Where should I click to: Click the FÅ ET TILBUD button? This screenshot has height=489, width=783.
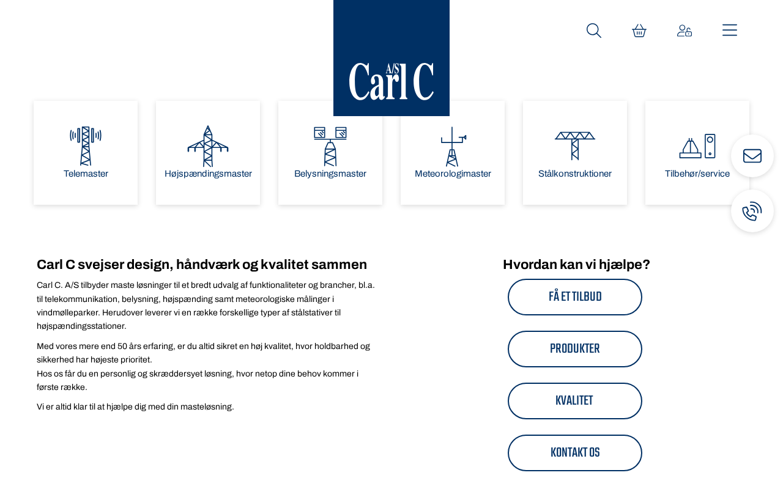575,297
